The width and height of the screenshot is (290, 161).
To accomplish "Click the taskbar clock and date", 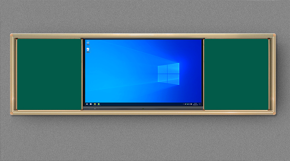I will [195, 104].
